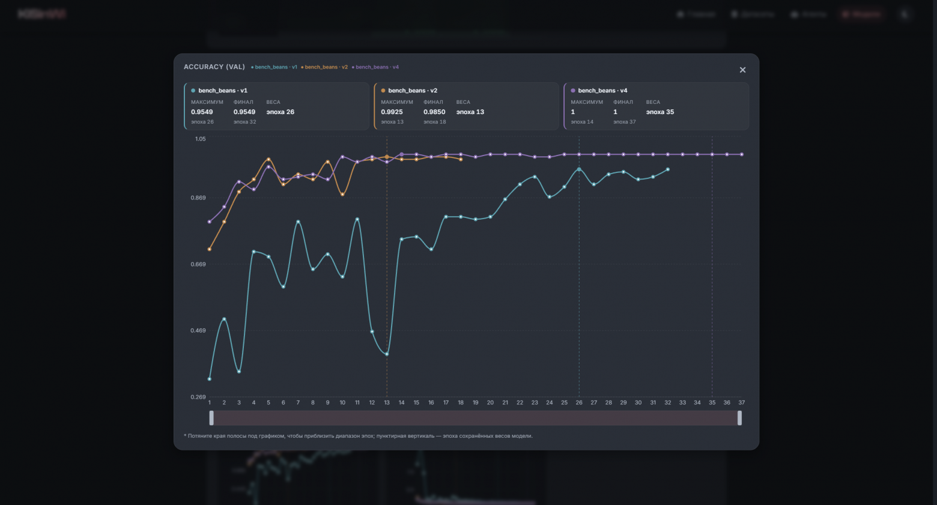Click epoch 13 on the x-axis
The image size is (937, 505).
click(387, 403)
